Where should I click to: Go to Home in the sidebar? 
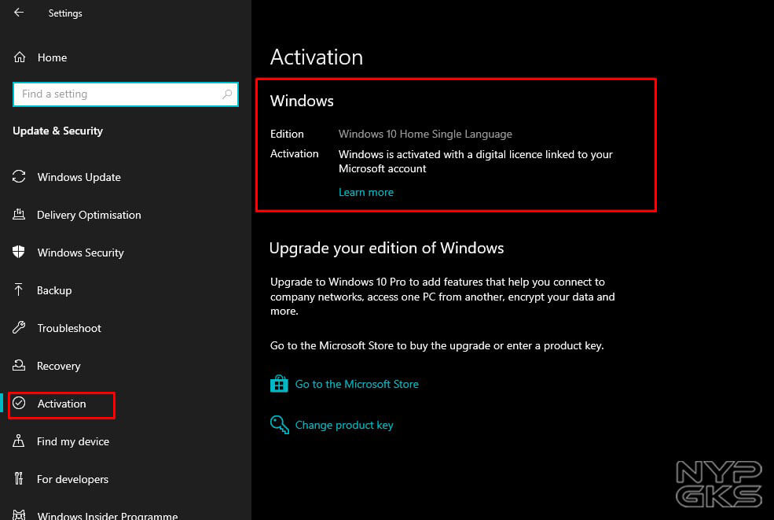[x=52, y=57]
